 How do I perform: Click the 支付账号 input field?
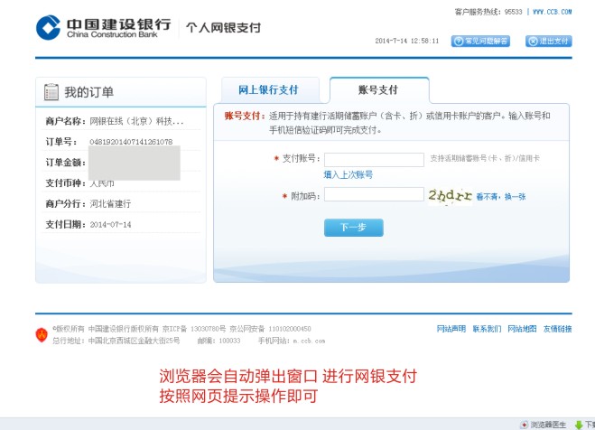pyautogui.click(x=374, y=160)
